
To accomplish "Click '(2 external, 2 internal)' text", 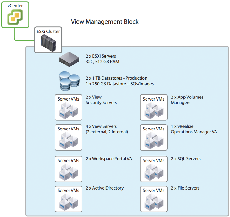I will click(107, 132).
